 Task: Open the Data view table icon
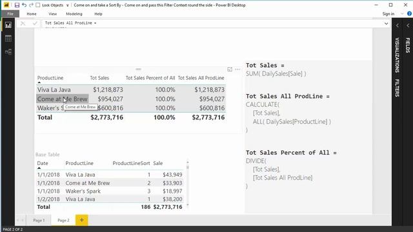point(8,39)
